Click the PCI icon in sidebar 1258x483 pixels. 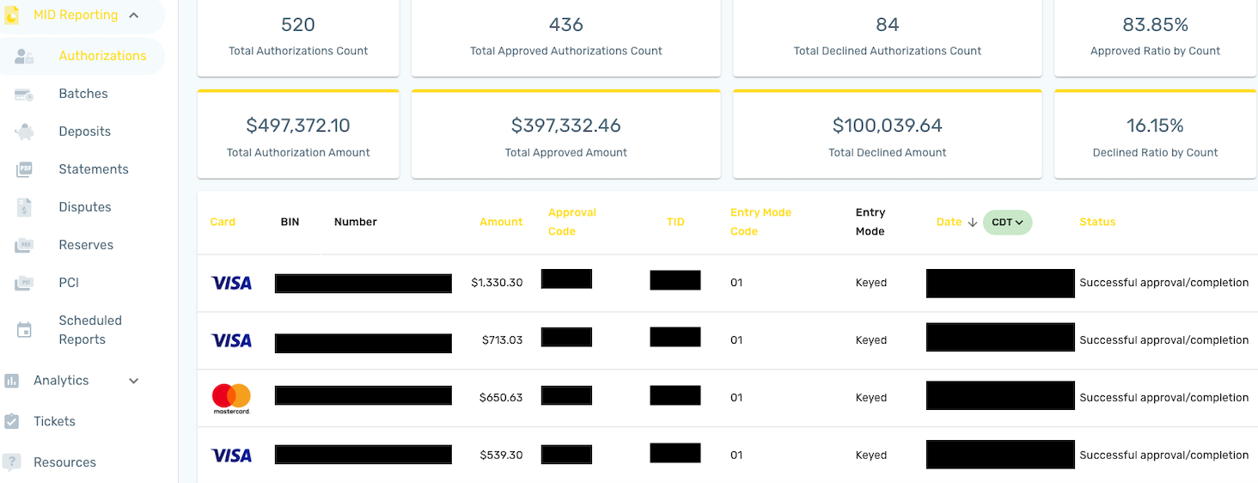[24, 284]
